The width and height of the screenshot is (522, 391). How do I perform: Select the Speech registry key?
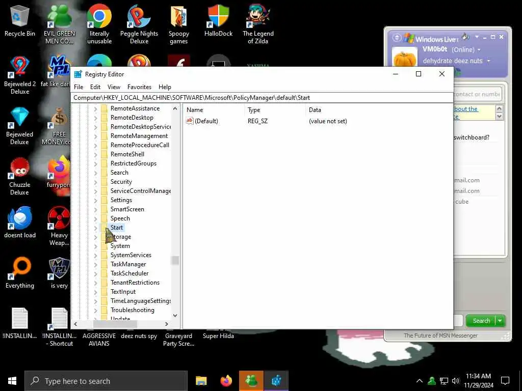[120, 218]
